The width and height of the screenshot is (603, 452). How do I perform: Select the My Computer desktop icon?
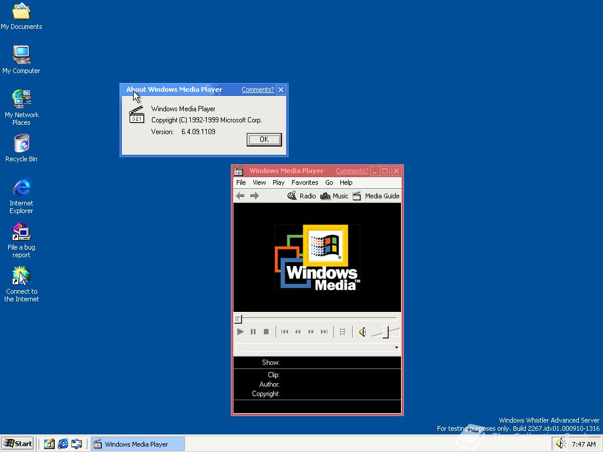22,60
